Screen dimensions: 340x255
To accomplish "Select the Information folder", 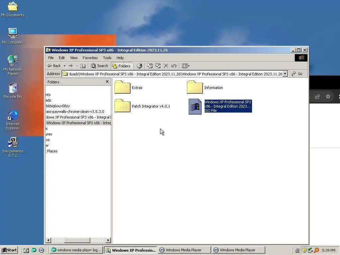I will pos(205,87).
